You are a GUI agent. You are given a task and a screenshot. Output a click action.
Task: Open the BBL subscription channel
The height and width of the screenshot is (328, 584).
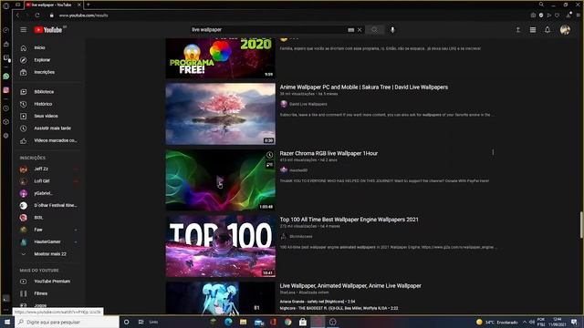click(x=49, y=218)
